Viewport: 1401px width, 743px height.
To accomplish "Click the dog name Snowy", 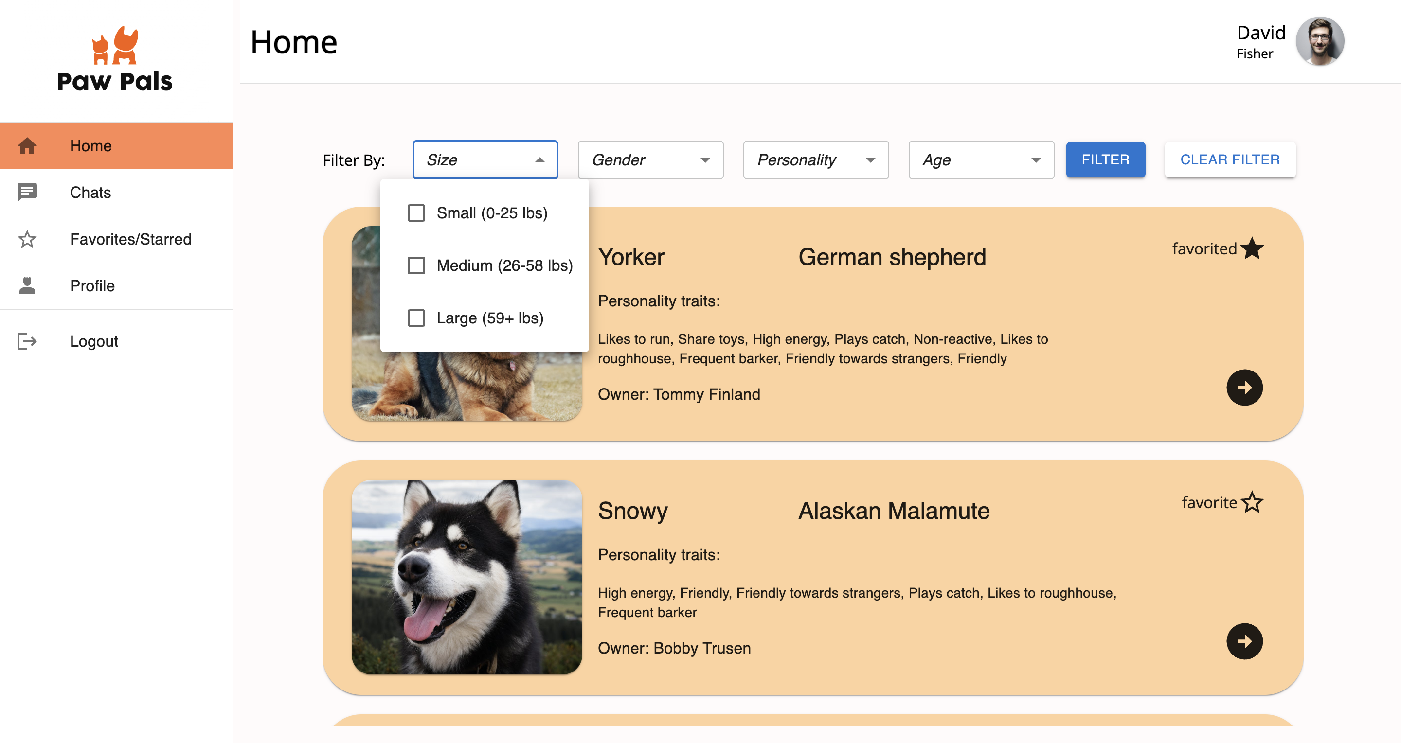I will [632, 511].
